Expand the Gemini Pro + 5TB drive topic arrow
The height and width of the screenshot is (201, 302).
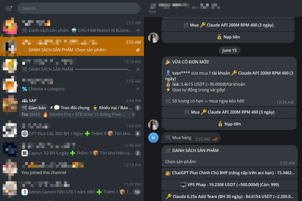click(x=133, y=114)
